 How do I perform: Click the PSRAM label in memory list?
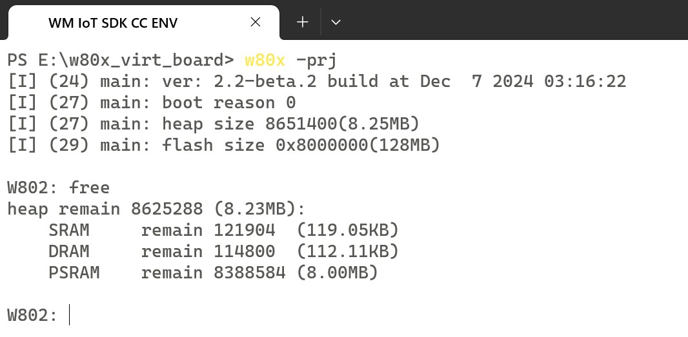pos(74,273)
